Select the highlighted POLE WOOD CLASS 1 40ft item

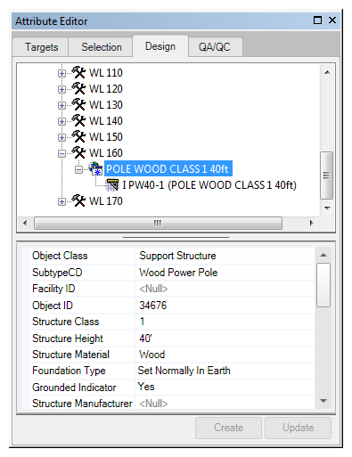coord(168,168)
